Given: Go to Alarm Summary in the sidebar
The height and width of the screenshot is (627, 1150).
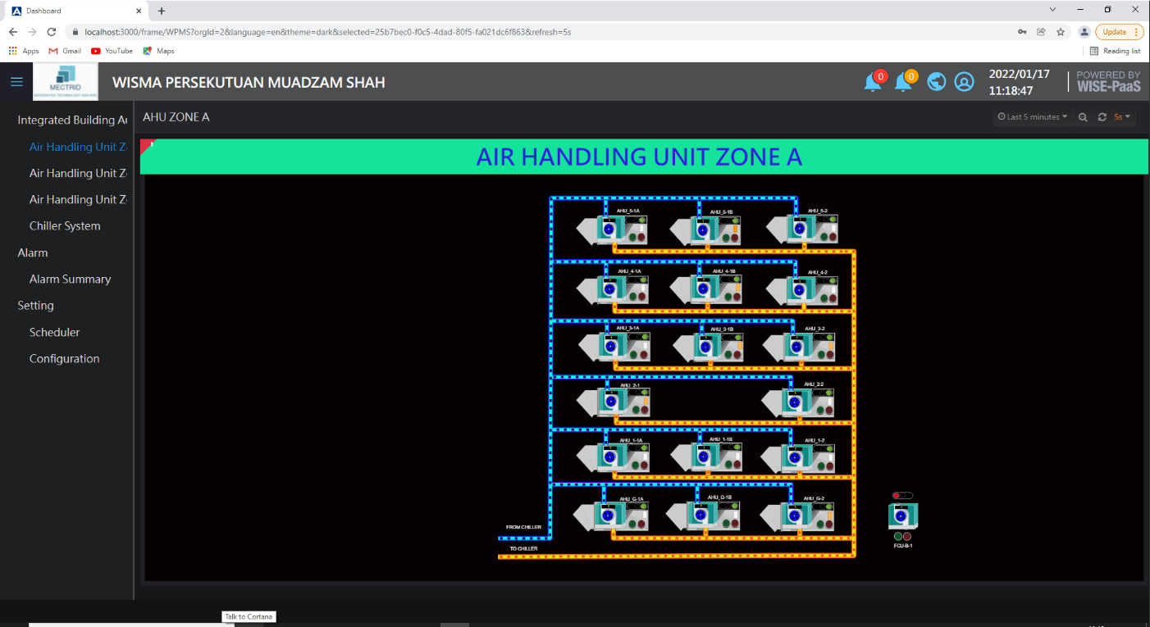Looking at the screenshot, I should coord(70,279).
